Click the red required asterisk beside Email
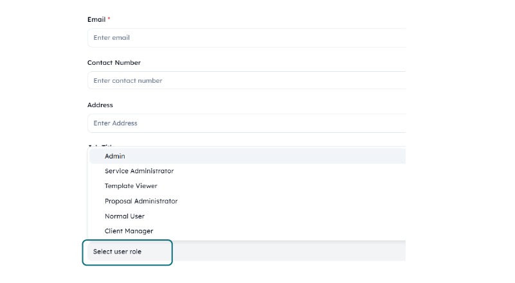The height and width of the screenshot is (283, 515). click(x=109, y=19)
